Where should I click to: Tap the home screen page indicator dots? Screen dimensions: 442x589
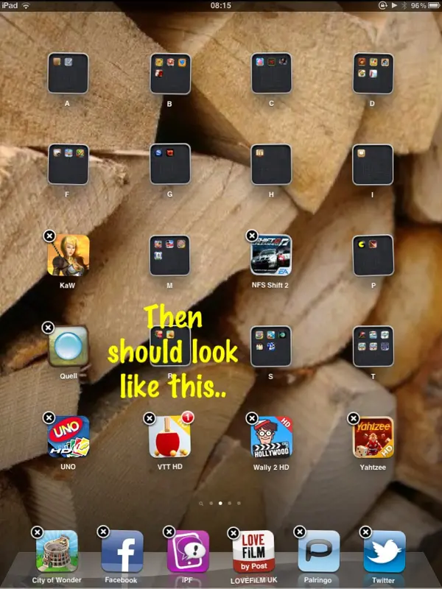[x=220, y=504]
